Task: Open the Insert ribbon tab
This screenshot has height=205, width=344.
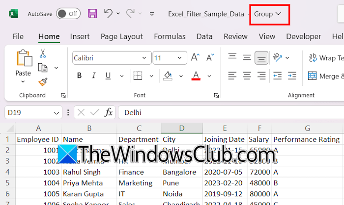Action: (x=80, y=36)
